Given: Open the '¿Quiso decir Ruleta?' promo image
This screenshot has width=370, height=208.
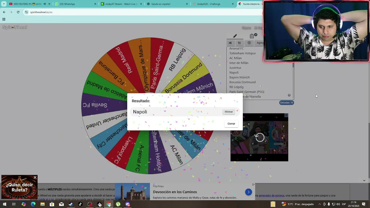Looking at the screenshot, I should click(x=19, y=187).
